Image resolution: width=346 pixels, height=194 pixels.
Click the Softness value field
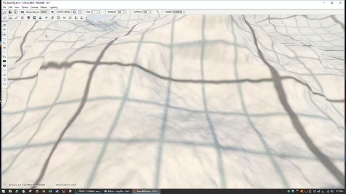click(145, 12)
